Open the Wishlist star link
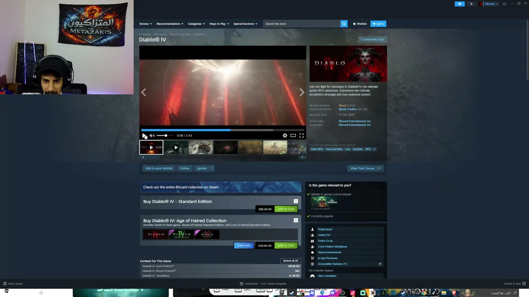 click(360, 24)
